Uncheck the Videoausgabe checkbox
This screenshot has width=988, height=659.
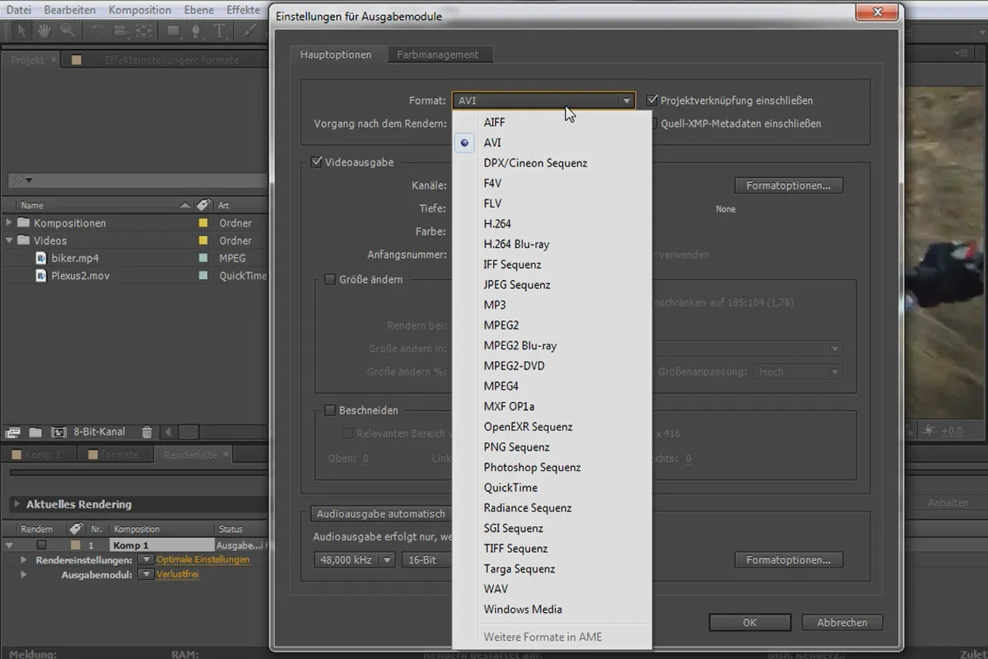click(316, 162)
